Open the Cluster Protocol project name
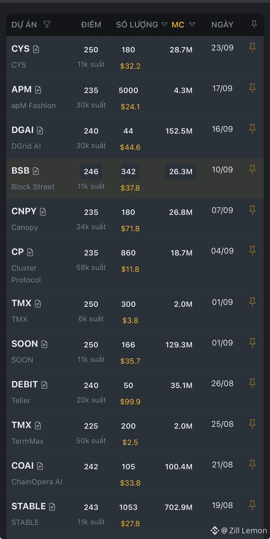This screenshot has height=539, width=270. coord(26,274)
